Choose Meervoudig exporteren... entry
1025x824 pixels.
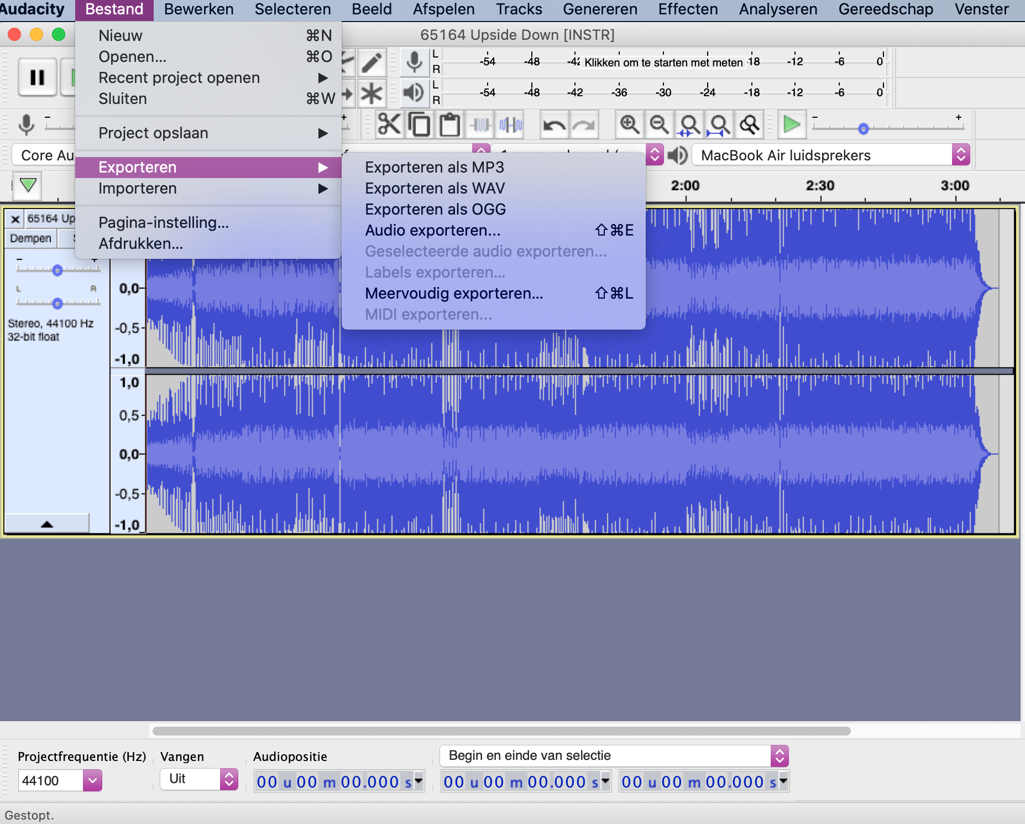tap(493, 294)
